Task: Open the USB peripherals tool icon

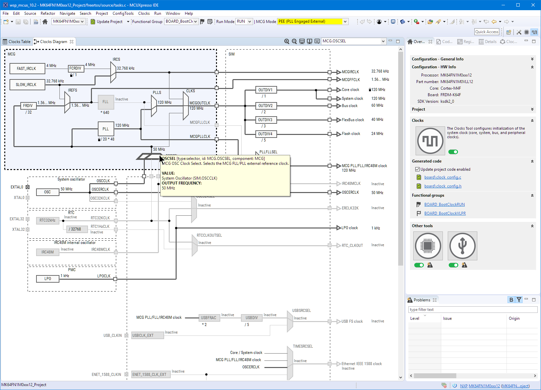Action: click(462, 246)
